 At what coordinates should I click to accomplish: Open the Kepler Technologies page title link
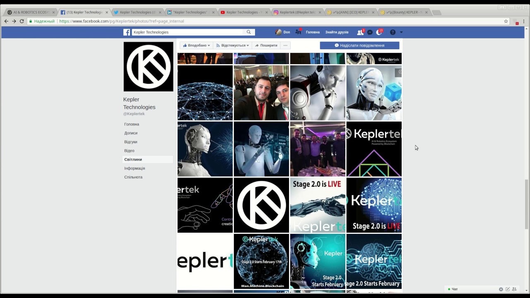pyautogui.click(x=139, y=103)
